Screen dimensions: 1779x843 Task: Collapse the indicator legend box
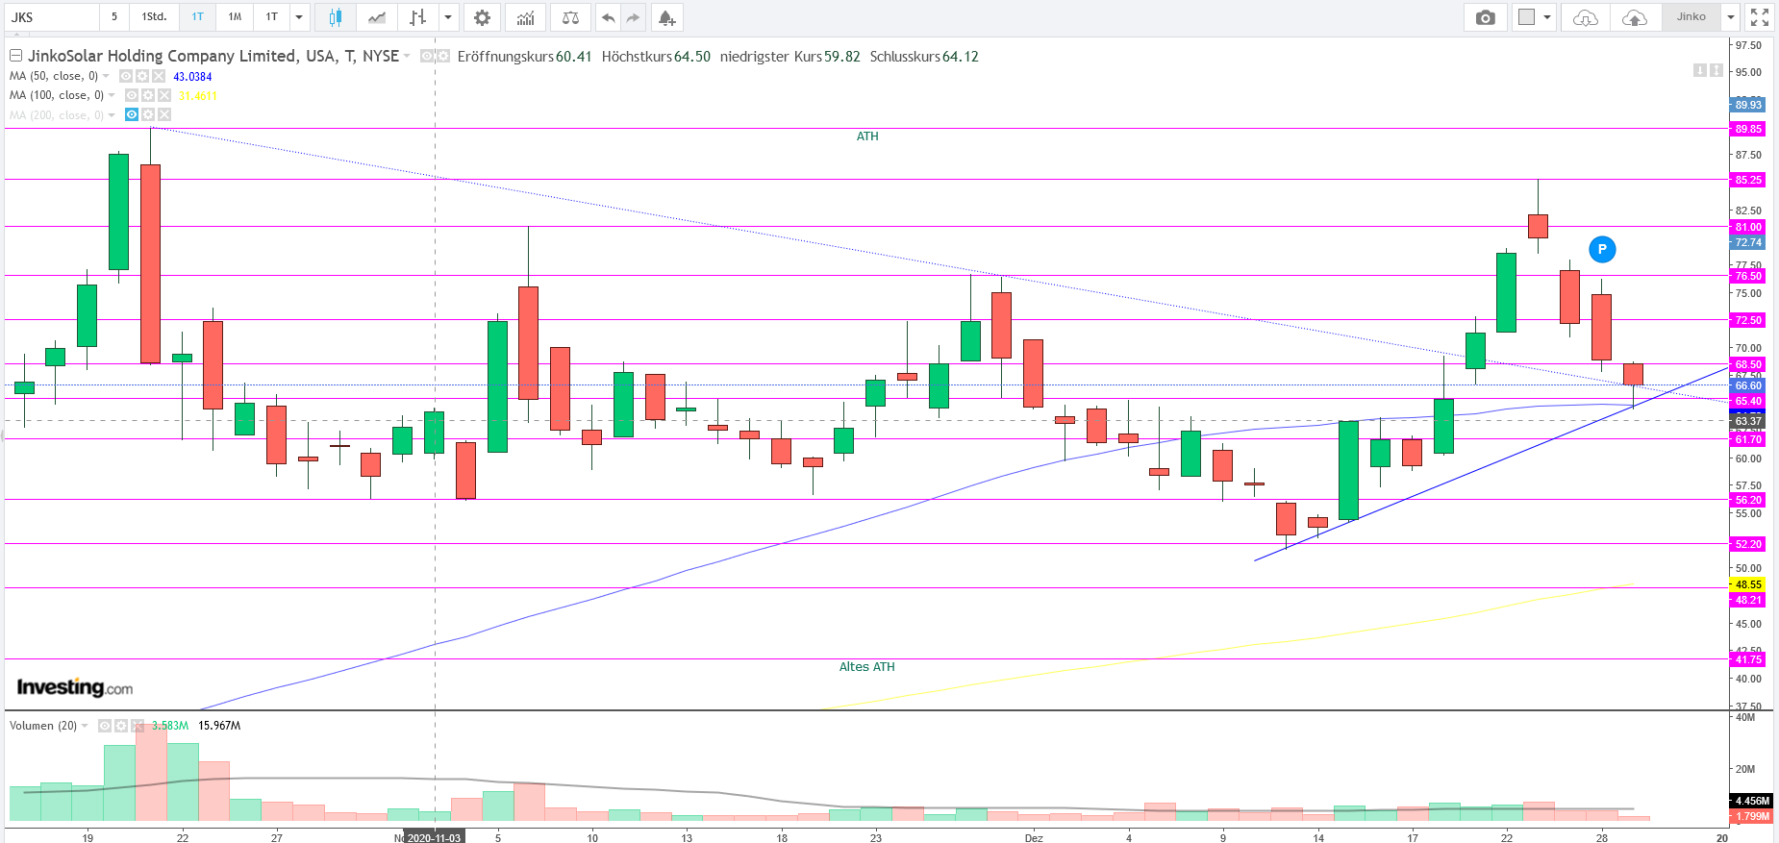[15, 56]
